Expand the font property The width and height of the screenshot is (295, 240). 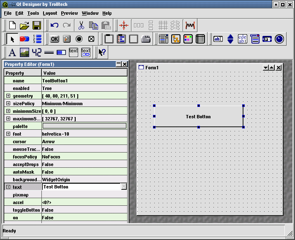point(8,134)
